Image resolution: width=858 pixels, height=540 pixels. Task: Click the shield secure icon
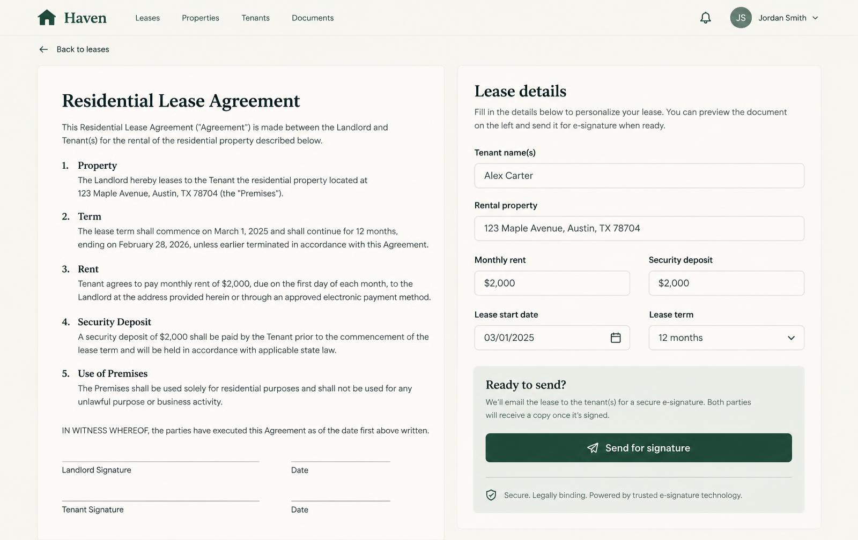[x=491, y=495]
